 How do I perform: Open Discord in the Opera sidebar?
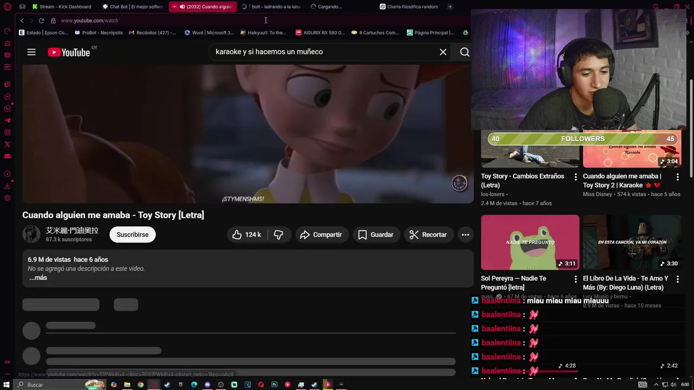pyautogui.click(x=7, y=157)
